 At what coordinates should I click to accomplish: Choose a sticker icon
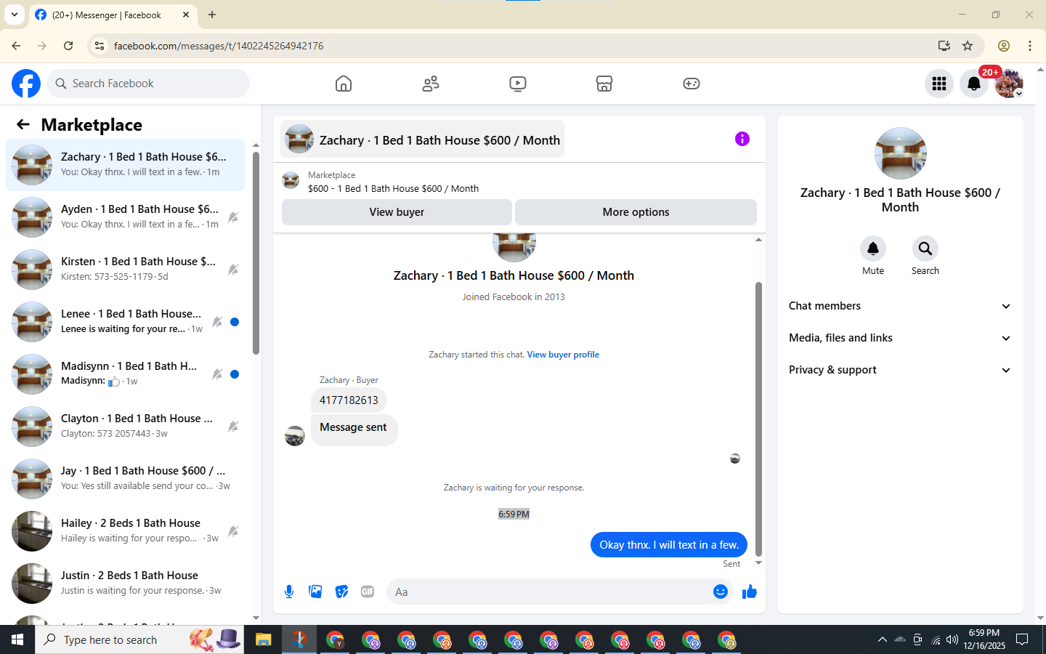341,592
